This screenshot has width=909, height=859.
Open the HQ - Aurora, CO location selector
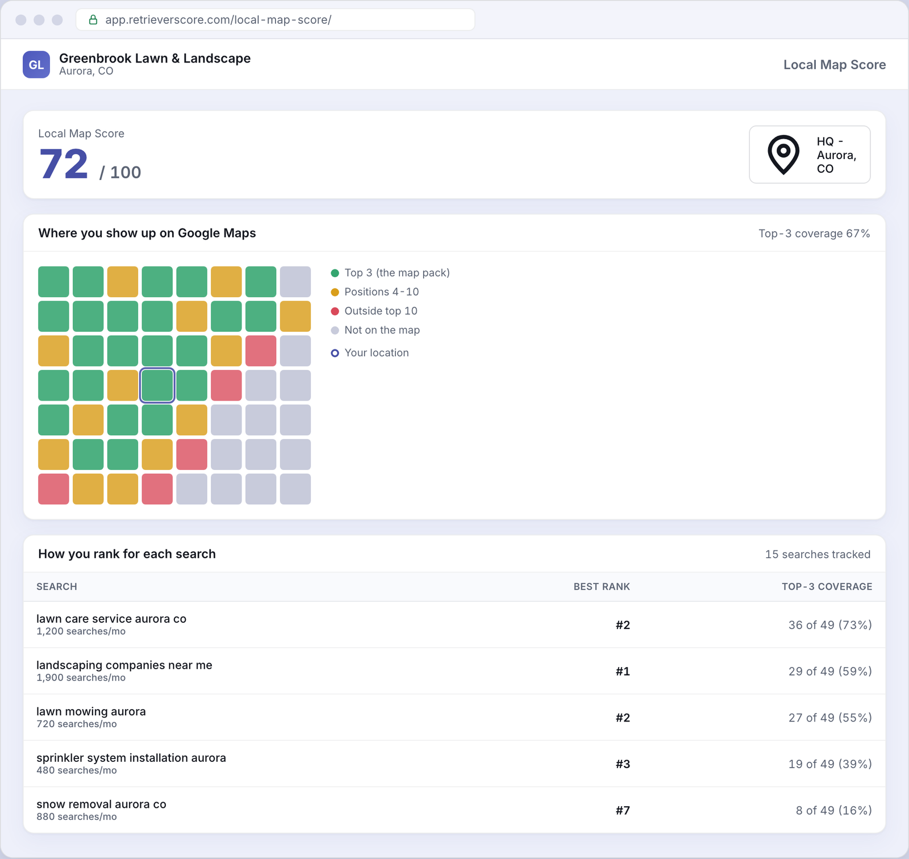pyautogui.click(x=810, y=155)
